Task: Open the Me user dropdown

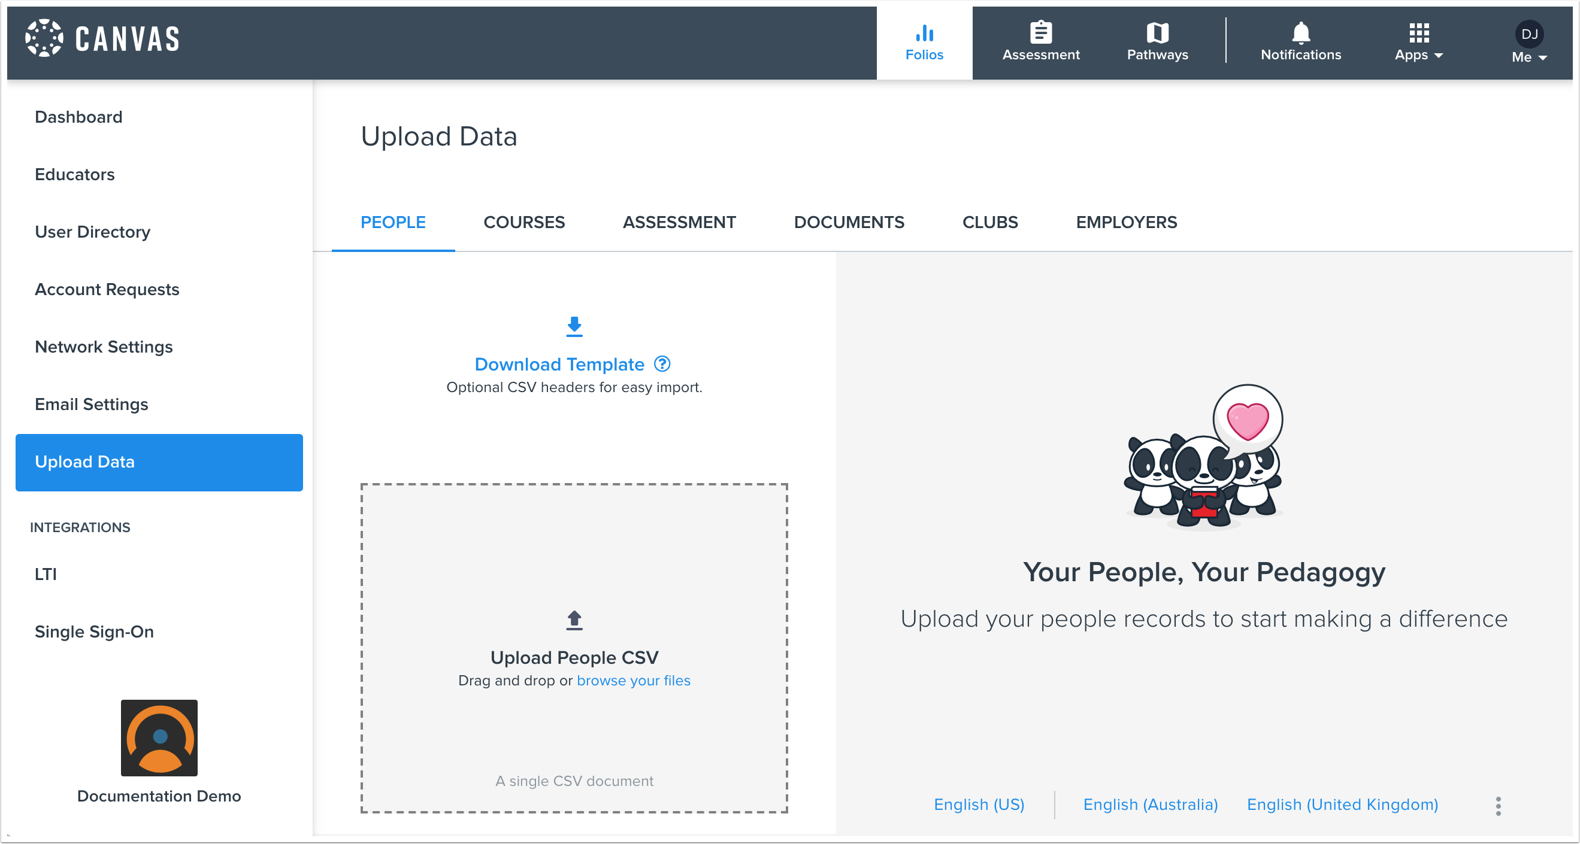Action: click(x=1528, y=42)
